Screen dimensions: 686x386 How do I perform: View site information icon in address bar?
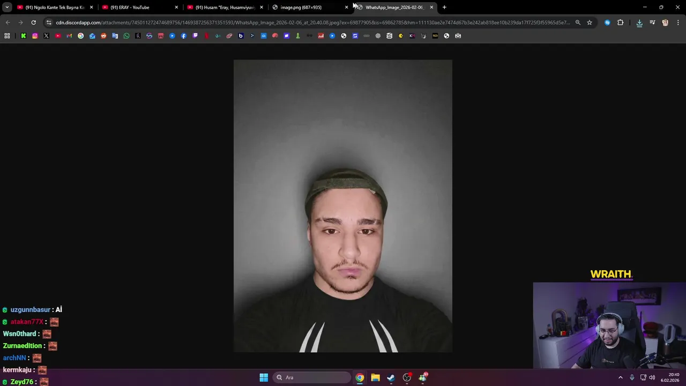49,23
